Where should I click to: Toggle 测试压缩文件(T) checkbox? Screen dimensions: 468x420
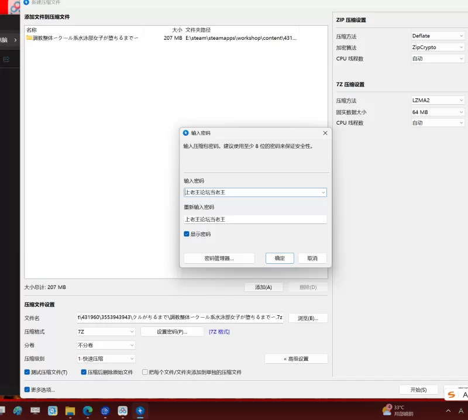27,372
